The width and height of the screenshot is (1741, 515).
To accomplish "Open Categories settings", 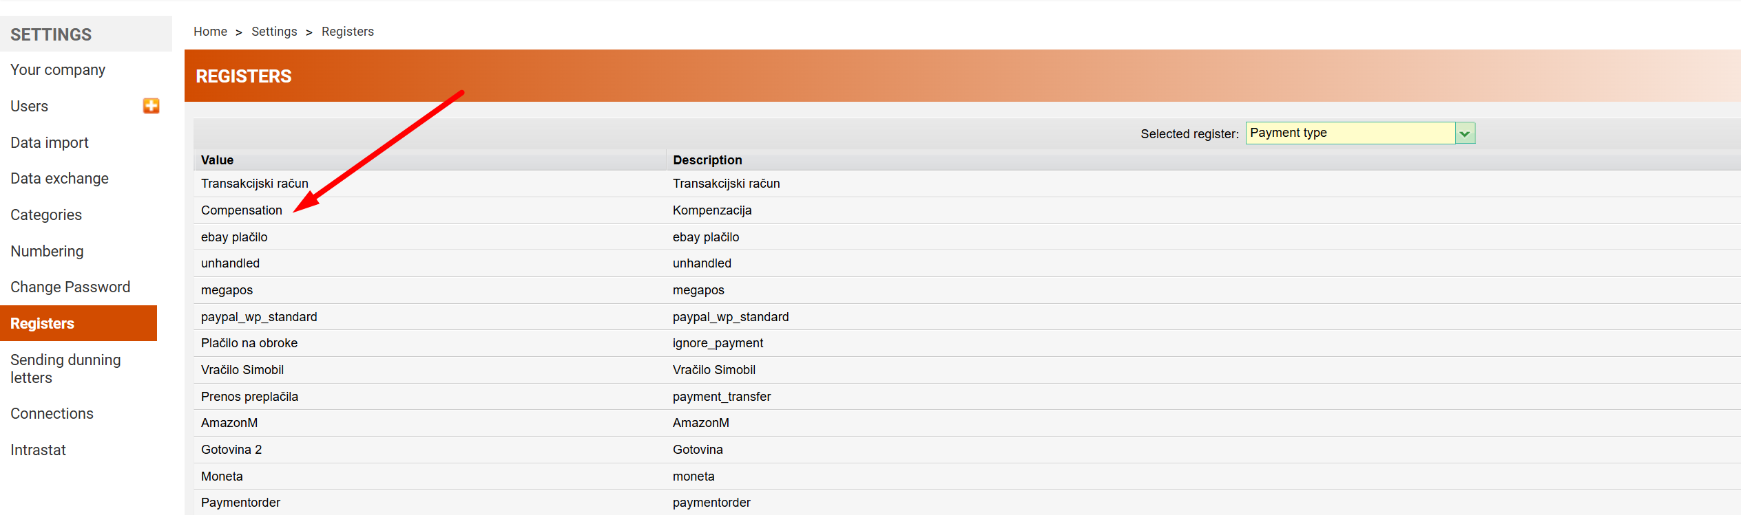I will [x=46, y=215].
